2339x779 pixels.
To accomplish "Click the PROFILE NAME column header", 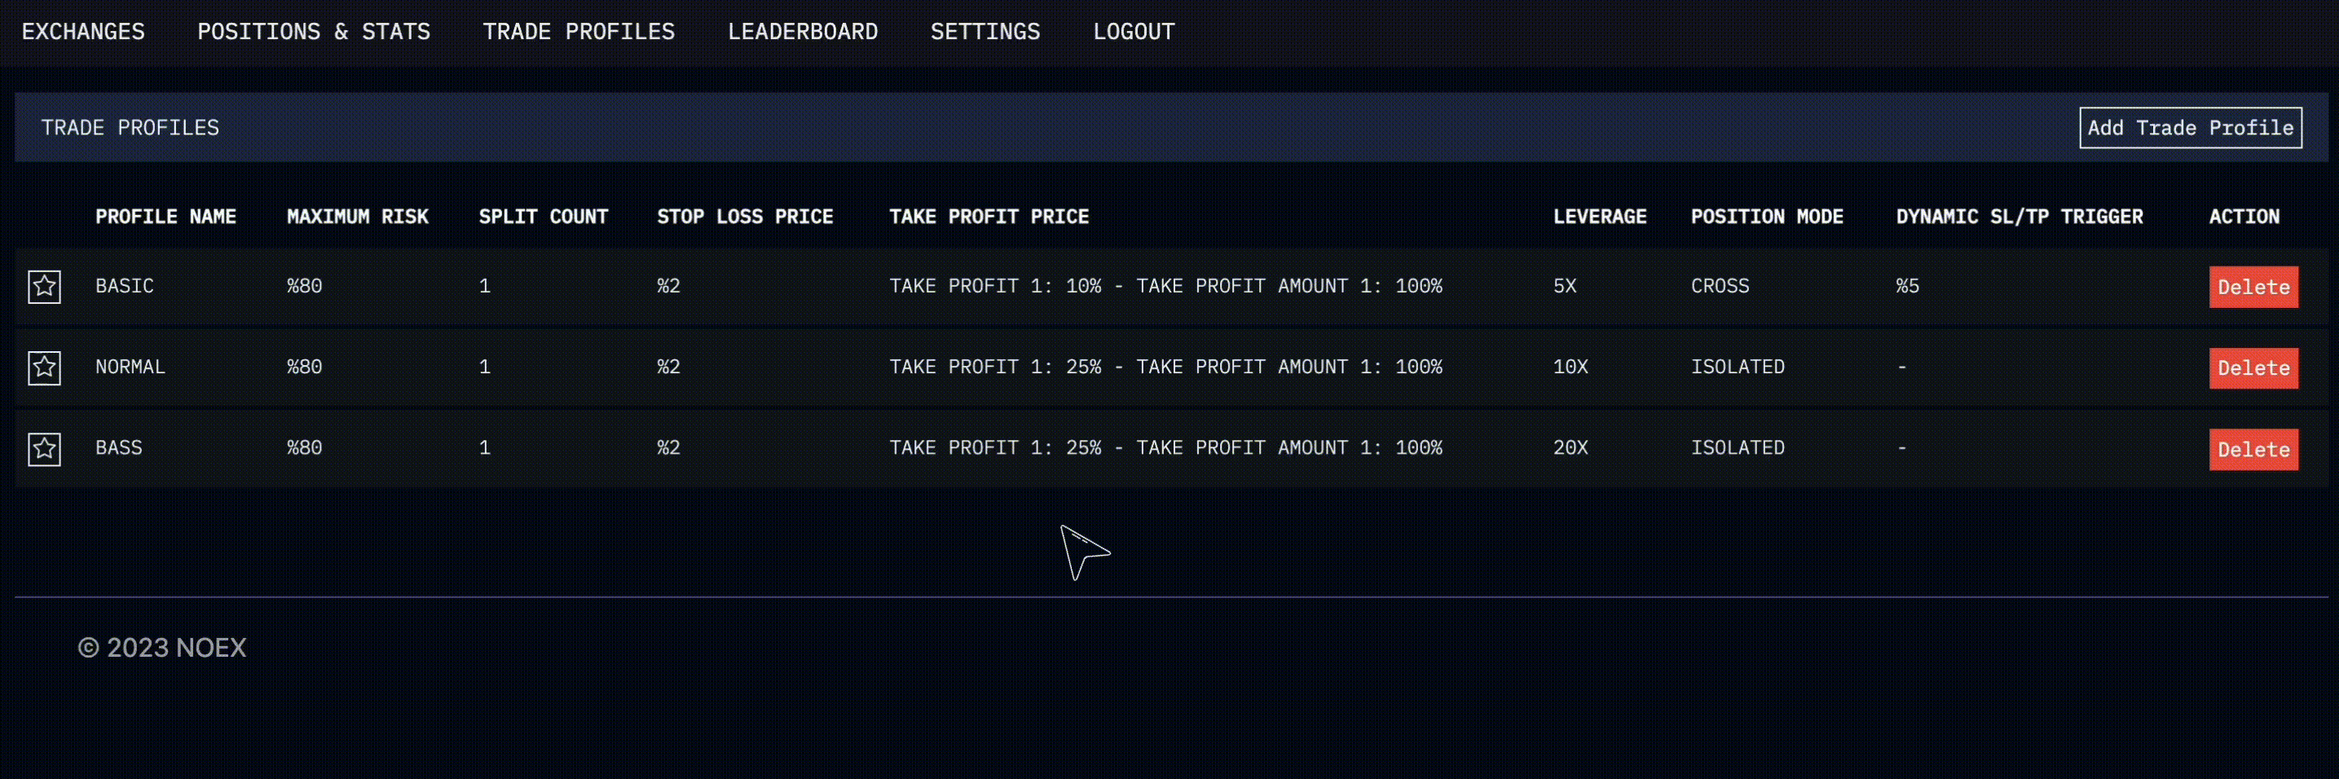I will [x=166, y=217].
